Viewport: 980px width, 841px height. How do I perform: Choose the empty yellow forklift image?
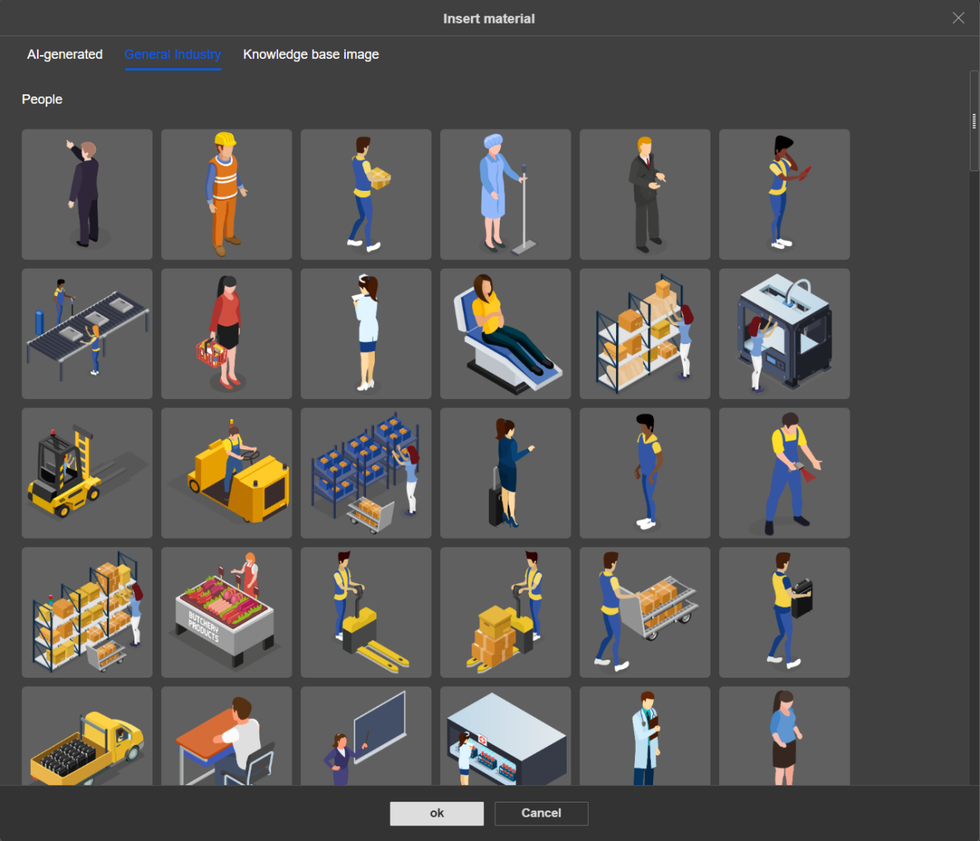pos(87,473)
